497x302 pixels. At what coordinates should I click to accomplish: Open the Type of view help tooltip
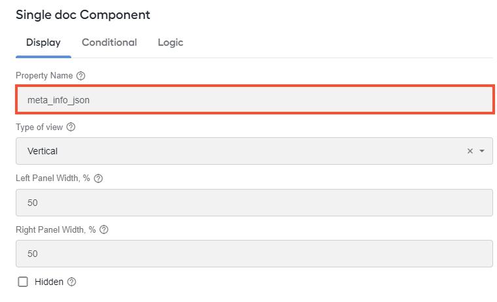coord(71,127)
